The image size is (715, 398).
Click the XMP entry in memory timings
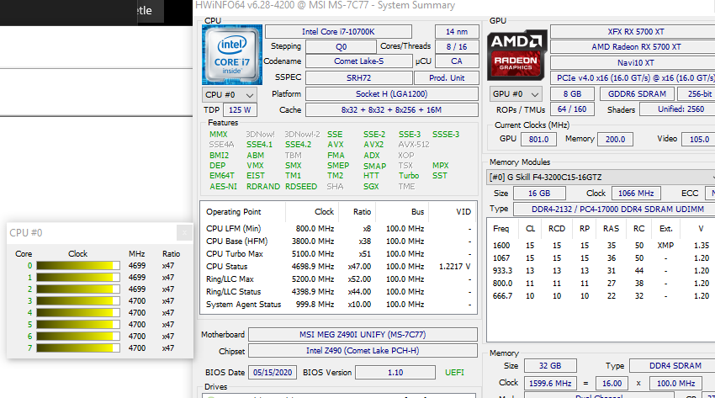pos(665,245)
